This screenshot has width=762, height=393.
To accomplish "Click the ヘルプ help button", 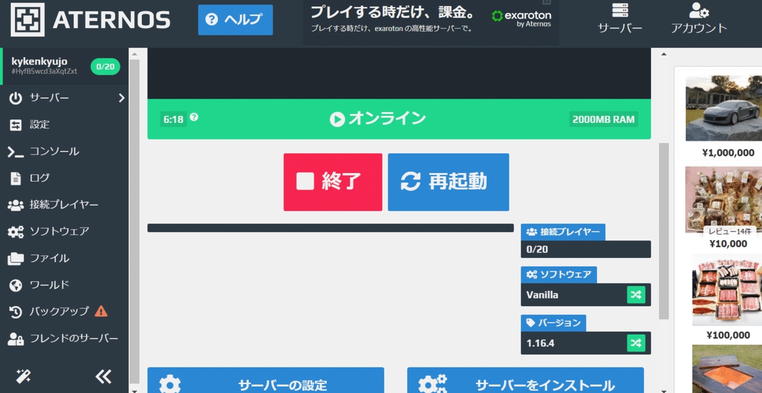I will pos(235,20).
